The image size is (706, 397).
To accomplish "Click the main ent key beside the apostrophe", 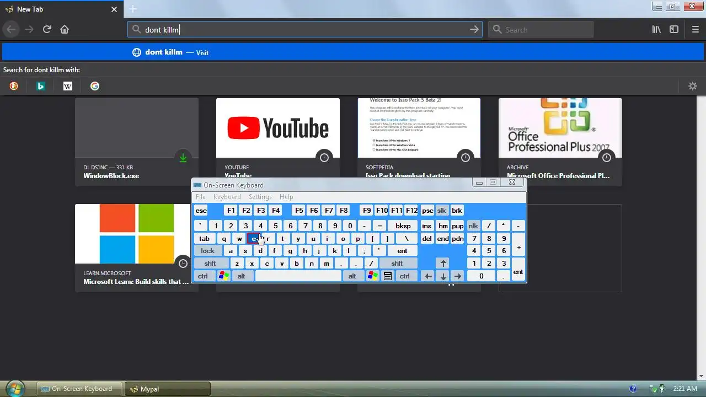I will [x=403, y=251].
